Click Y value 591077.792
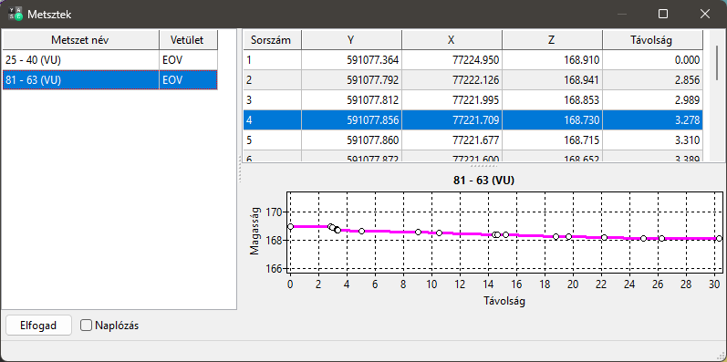This screenshot has width=727, height=362. click(372, 79)
